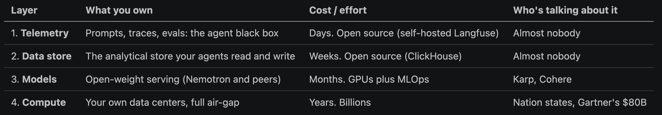Click the analytical store description cell
Image resolution: width=662 pixels, height=115 pixels.
click(x=190, y=56)
